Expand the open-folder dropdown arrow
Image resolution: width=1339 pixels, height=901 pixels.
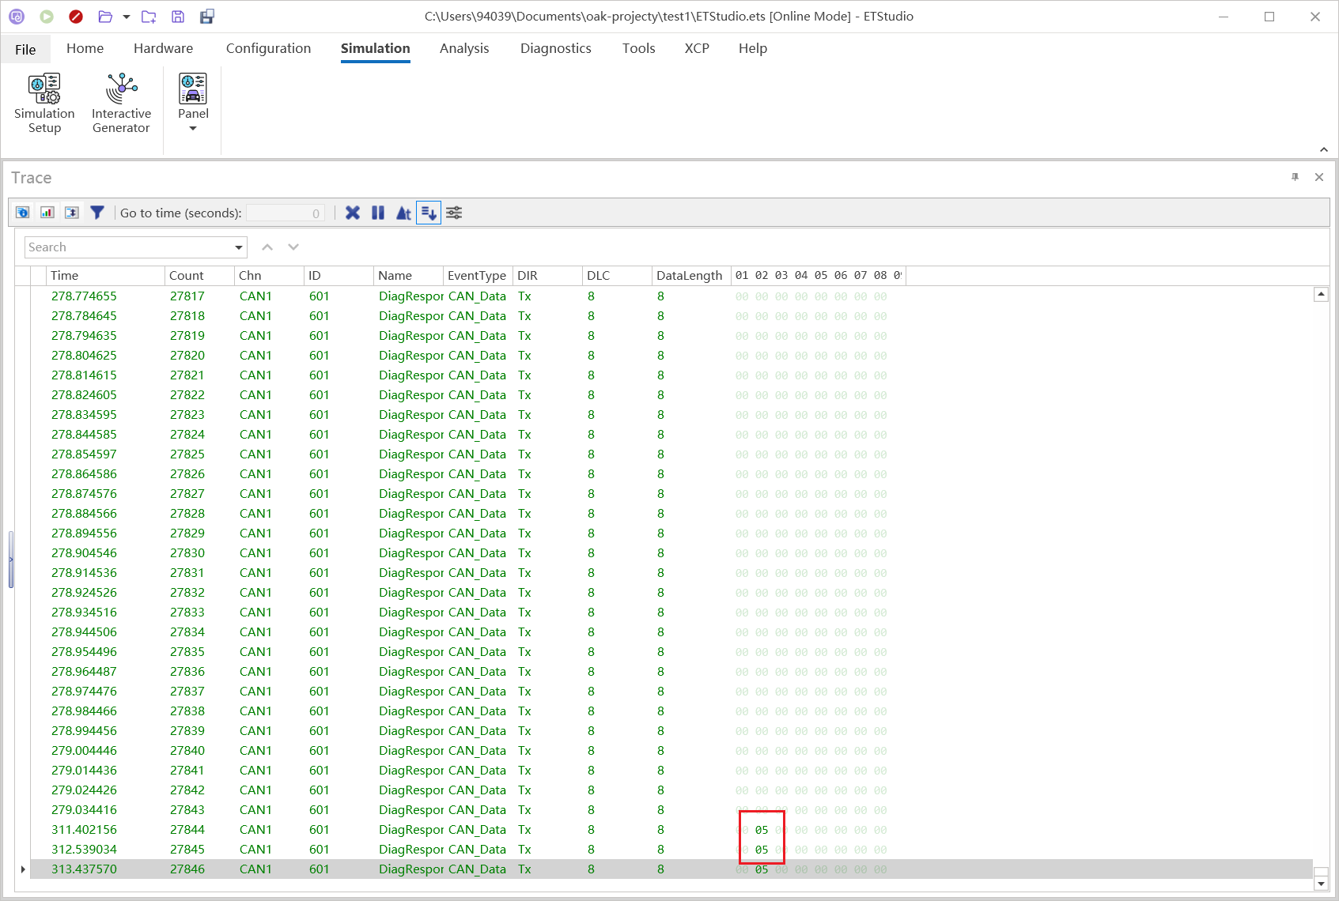click(127, 17)
